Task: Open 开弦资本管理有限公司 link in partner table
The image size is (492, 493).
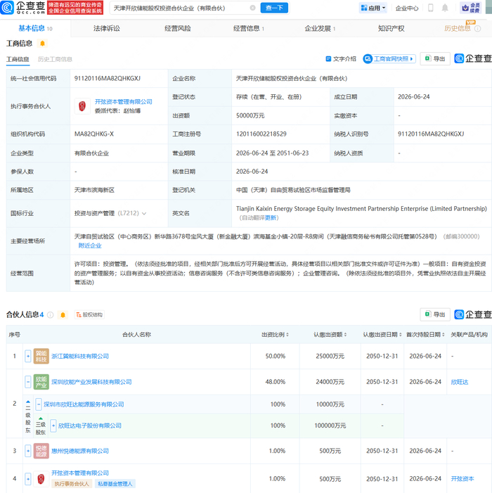Action: click(80, 473)
